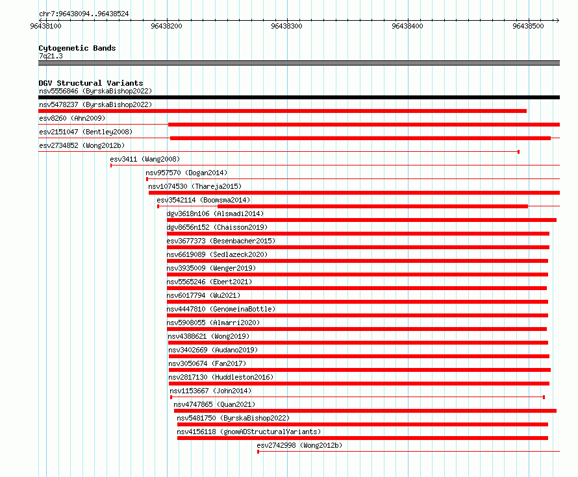Open variant nsv4747865 (Quan2021)

[x=214, y=404]
